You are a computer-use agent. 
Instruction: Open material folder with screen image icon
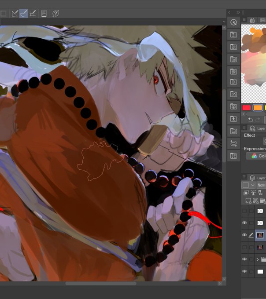click(x=233, y=131)
